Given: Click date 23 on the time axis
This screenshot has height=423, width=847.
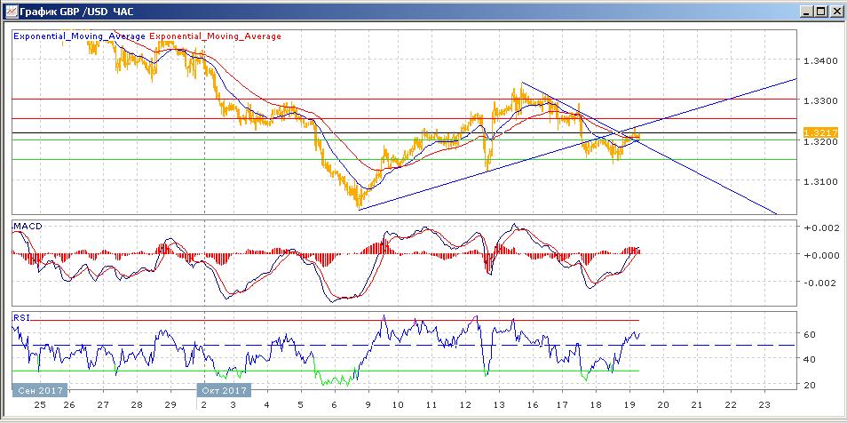Looking at the screenshot, I should tap(764, 403).
